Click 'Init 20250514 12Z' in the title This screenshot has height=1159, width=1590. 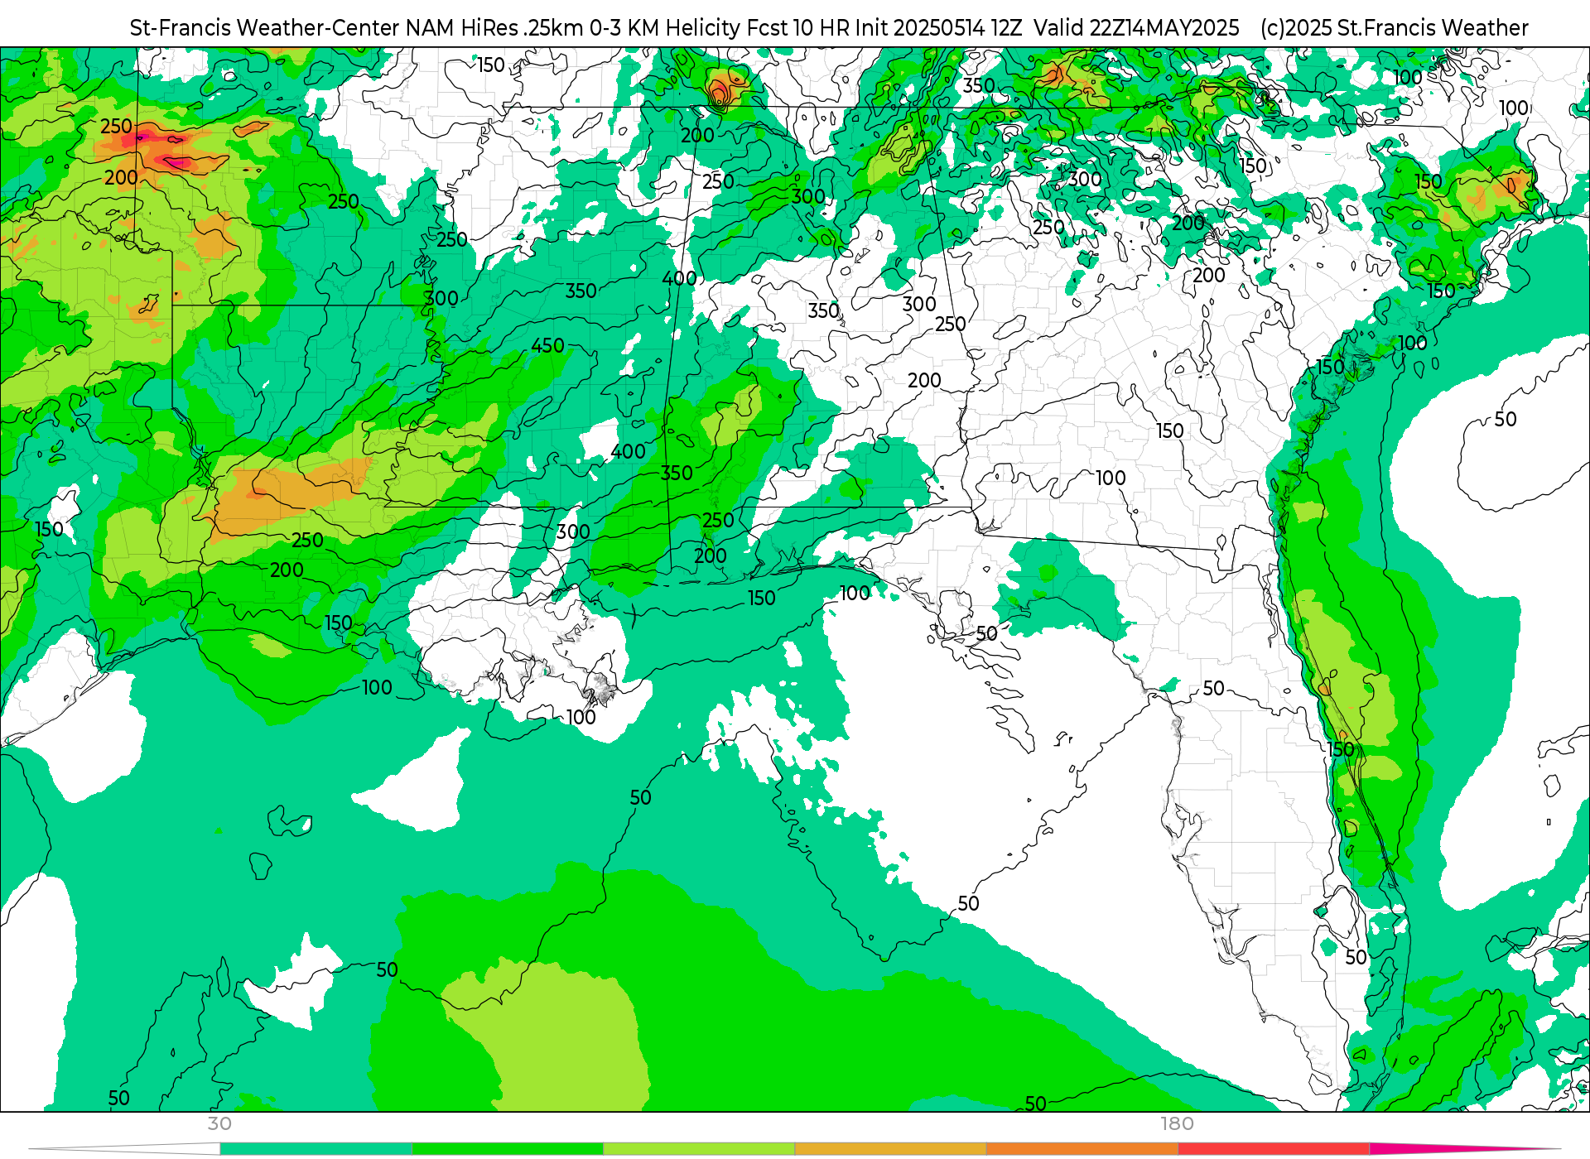[x=938, y=27]
